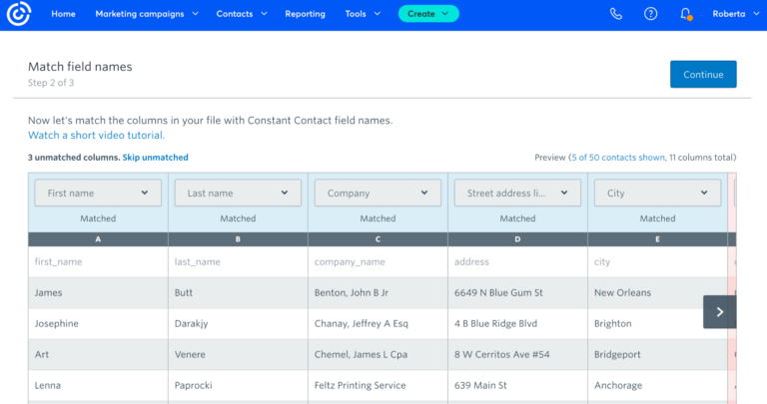Click the next columns arrow button
The width and height of the screenshot is (767, 404).
(x=719, y=311)
